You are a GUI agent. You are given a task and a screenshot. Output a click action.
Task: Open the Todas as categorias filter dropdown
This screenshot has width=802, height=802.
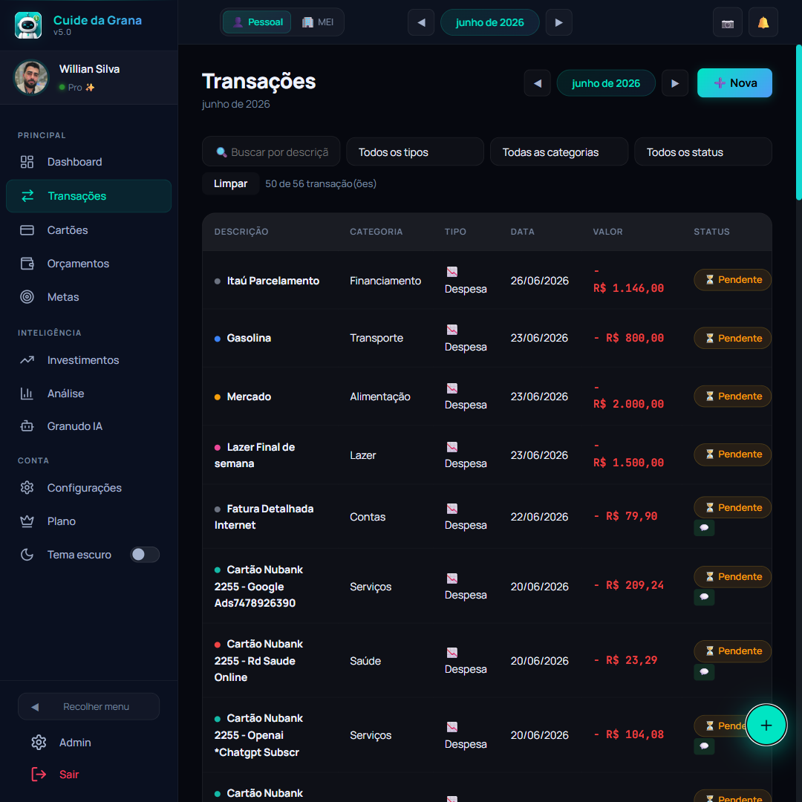559,152
